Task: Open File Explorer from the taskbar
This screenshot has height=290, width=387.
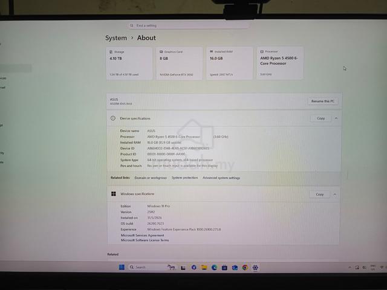Action: pyautogui.click(x=204, y=267)
